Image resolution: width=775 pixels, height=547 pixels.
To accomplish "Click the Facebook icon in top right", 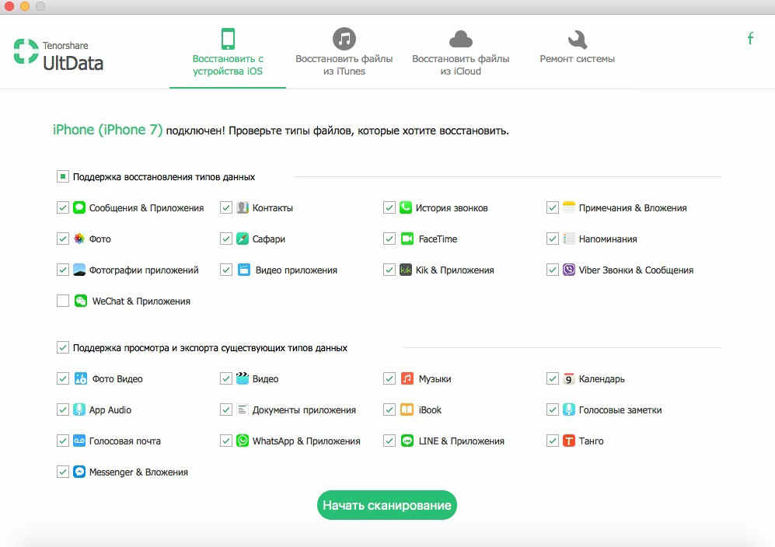I will pos(750,39).
